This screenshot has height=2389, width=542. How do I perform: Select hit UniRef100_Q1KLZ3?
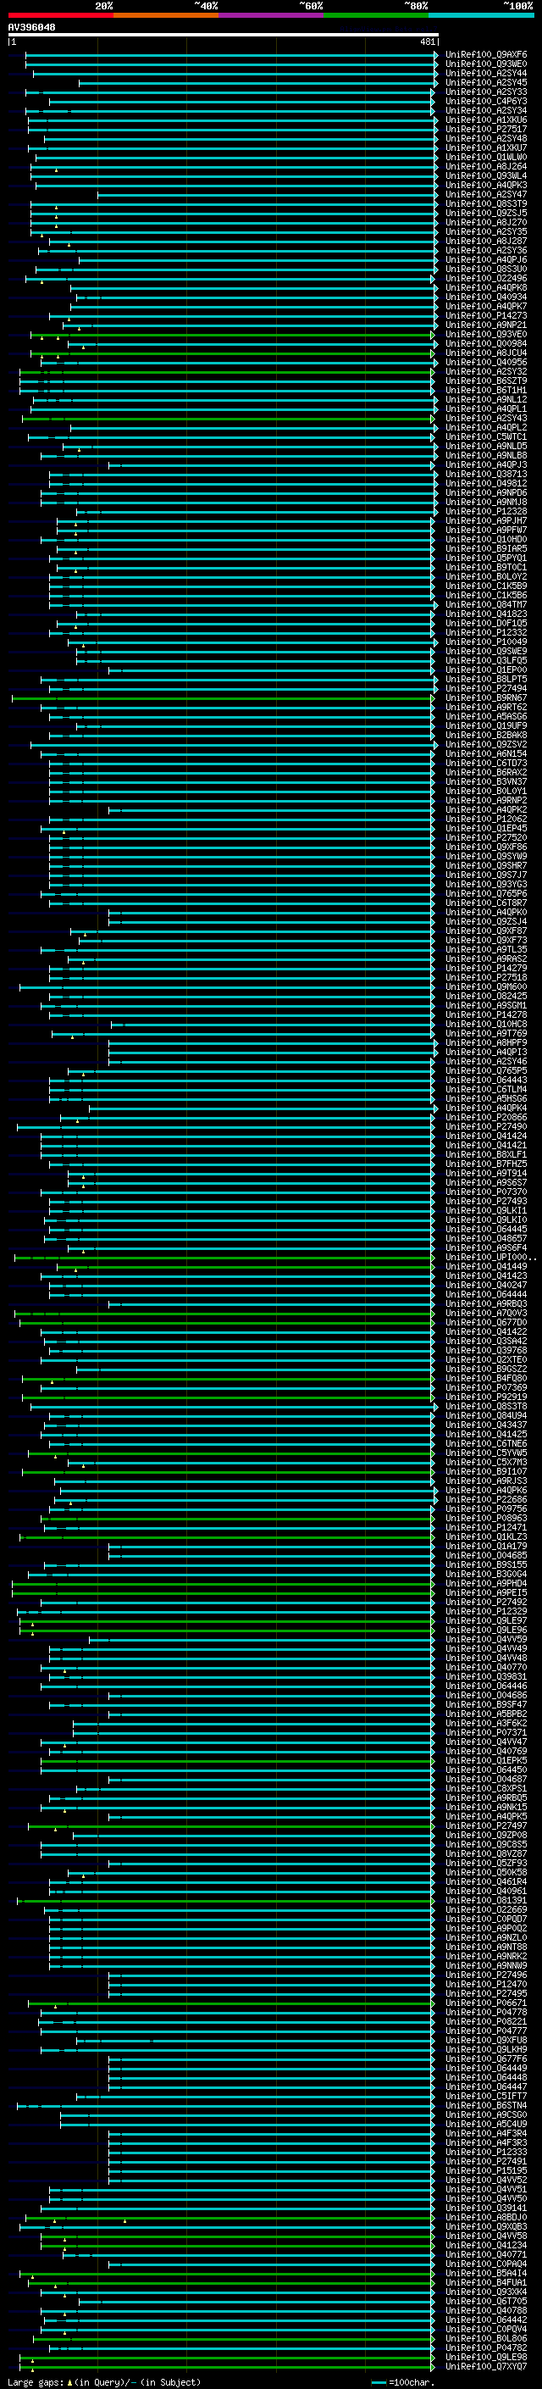(486, 1536)
